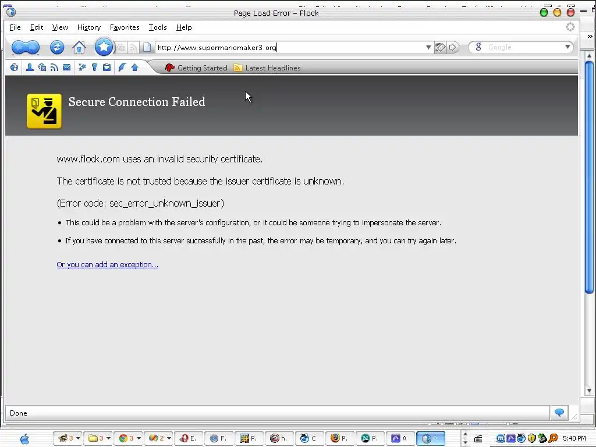Click 'Or you can add an exception...' link
The height and width of the screenshot is (447, 596).
coord(108,265)
